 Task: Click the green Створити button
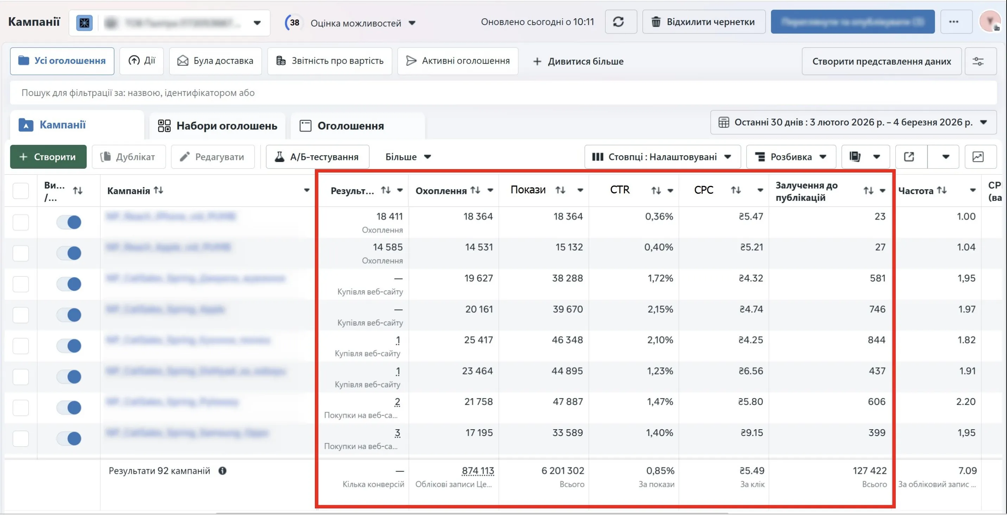[48, 156]
